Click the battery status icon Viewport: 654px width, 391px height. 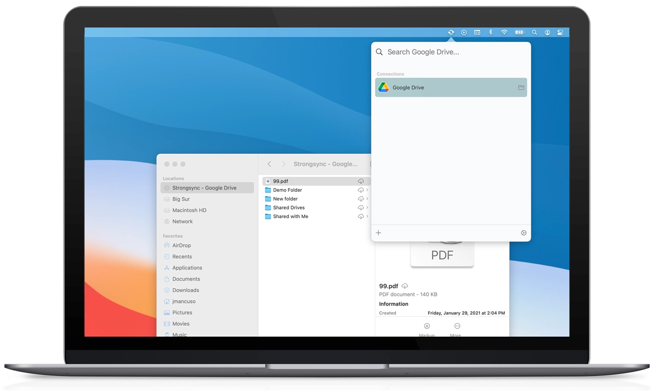point(519,32)
